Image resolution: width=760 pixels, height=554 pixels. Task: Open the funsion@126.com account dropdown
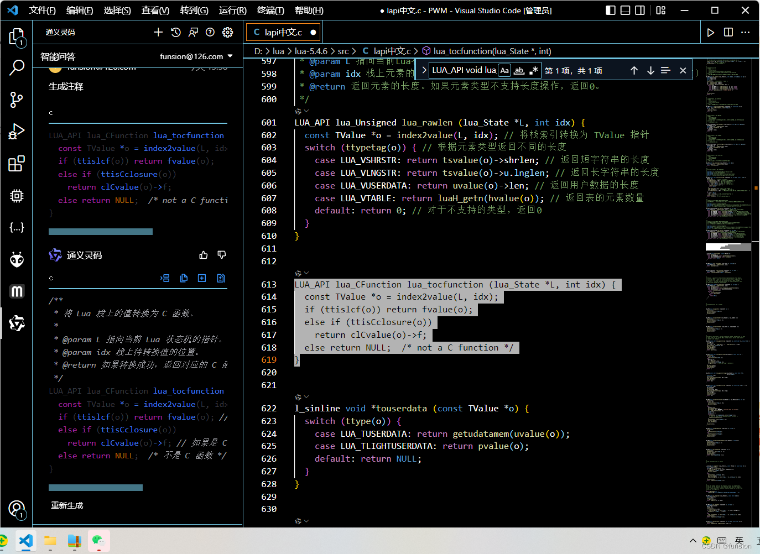196,56
